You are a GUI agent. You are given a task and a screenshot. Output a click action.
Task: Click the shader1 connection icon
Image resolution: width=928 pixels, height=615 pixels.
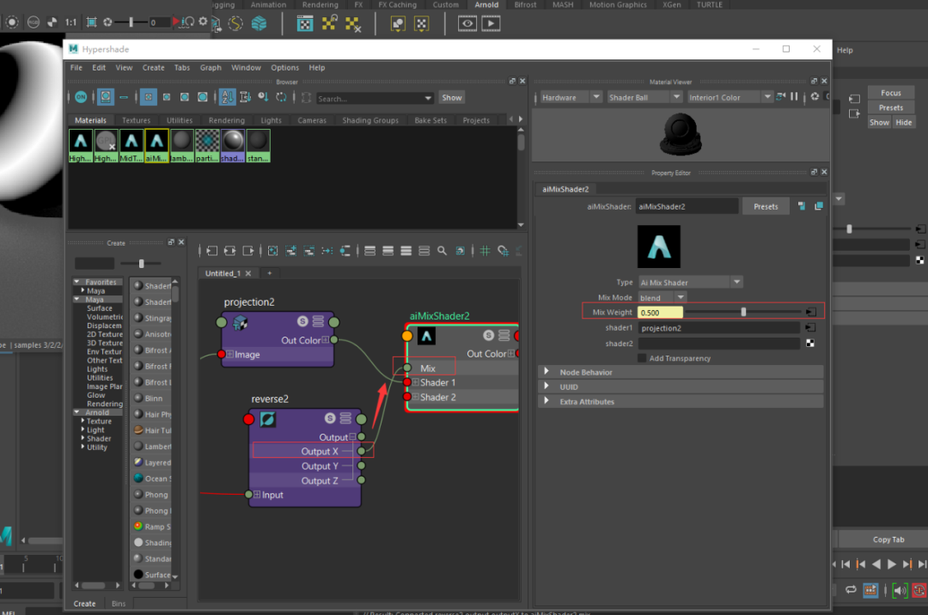pyautogui.click(x=810, y=327)
